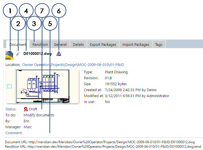Viewport: 203px width, 150px height.
Task: Open the Import Packages tab
Action: click(x=136, y=44)
